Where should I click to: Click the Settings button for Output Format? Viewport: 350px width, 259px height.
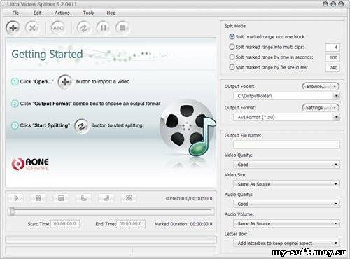pyautogui.click(x=321, y=108)
